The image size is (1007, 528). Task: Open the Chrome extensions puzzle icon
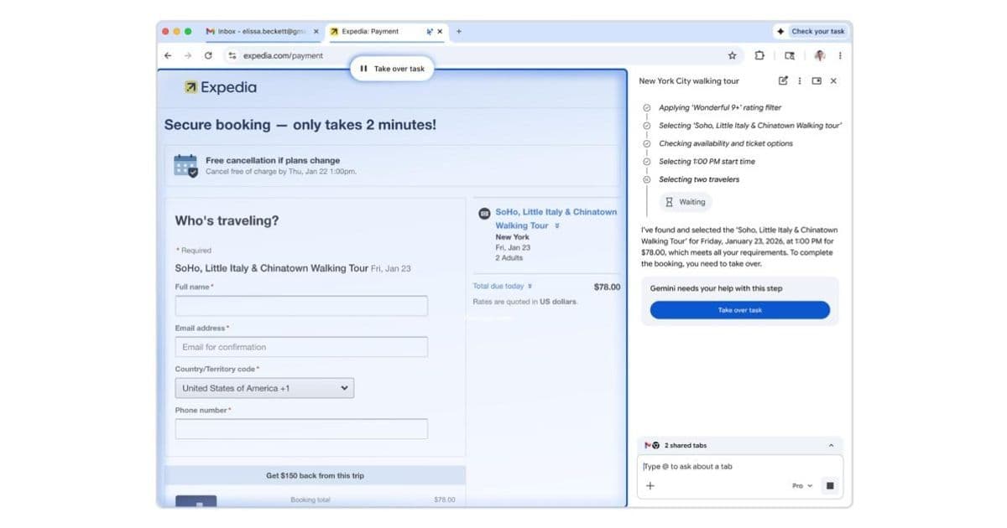click(759, 54)
